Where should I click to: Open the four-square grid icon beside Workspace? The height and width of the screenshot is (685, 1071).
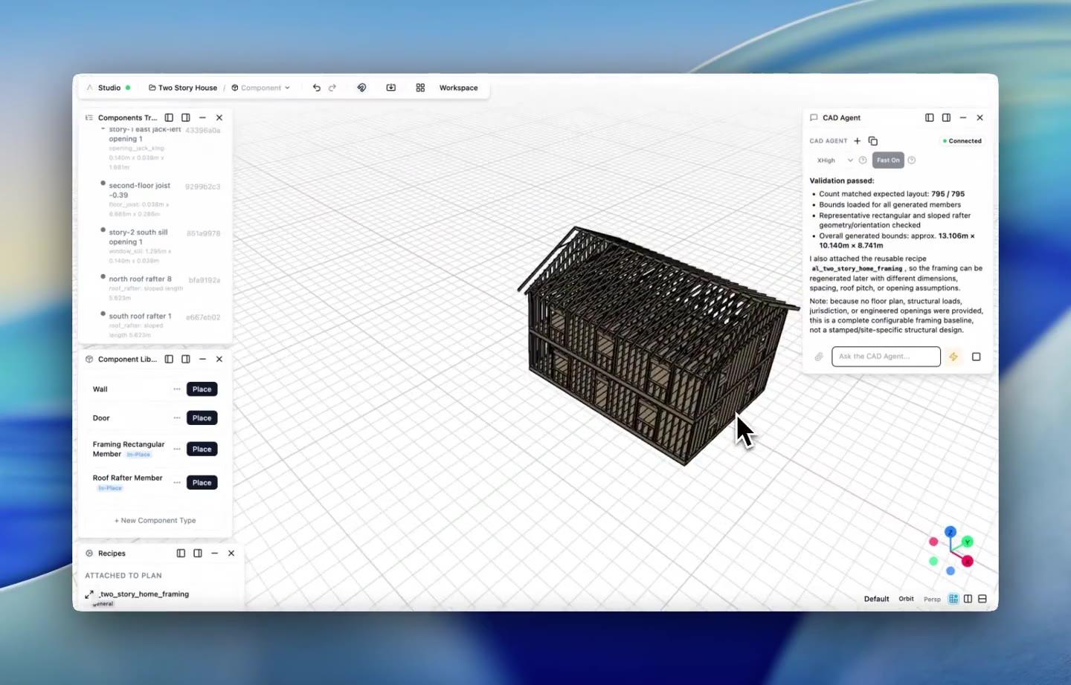tap(420, 88)
